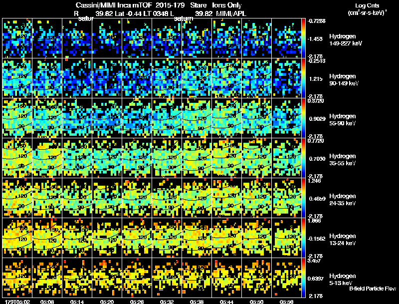Viewport: 399px width, 304px height.
Task: Click the 05:44 time axis label
Action: pyautogui.click(x=226, y=302)
